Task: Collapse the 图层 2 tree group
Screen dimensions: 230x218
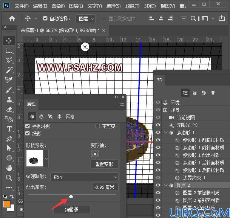Action: 165,185
